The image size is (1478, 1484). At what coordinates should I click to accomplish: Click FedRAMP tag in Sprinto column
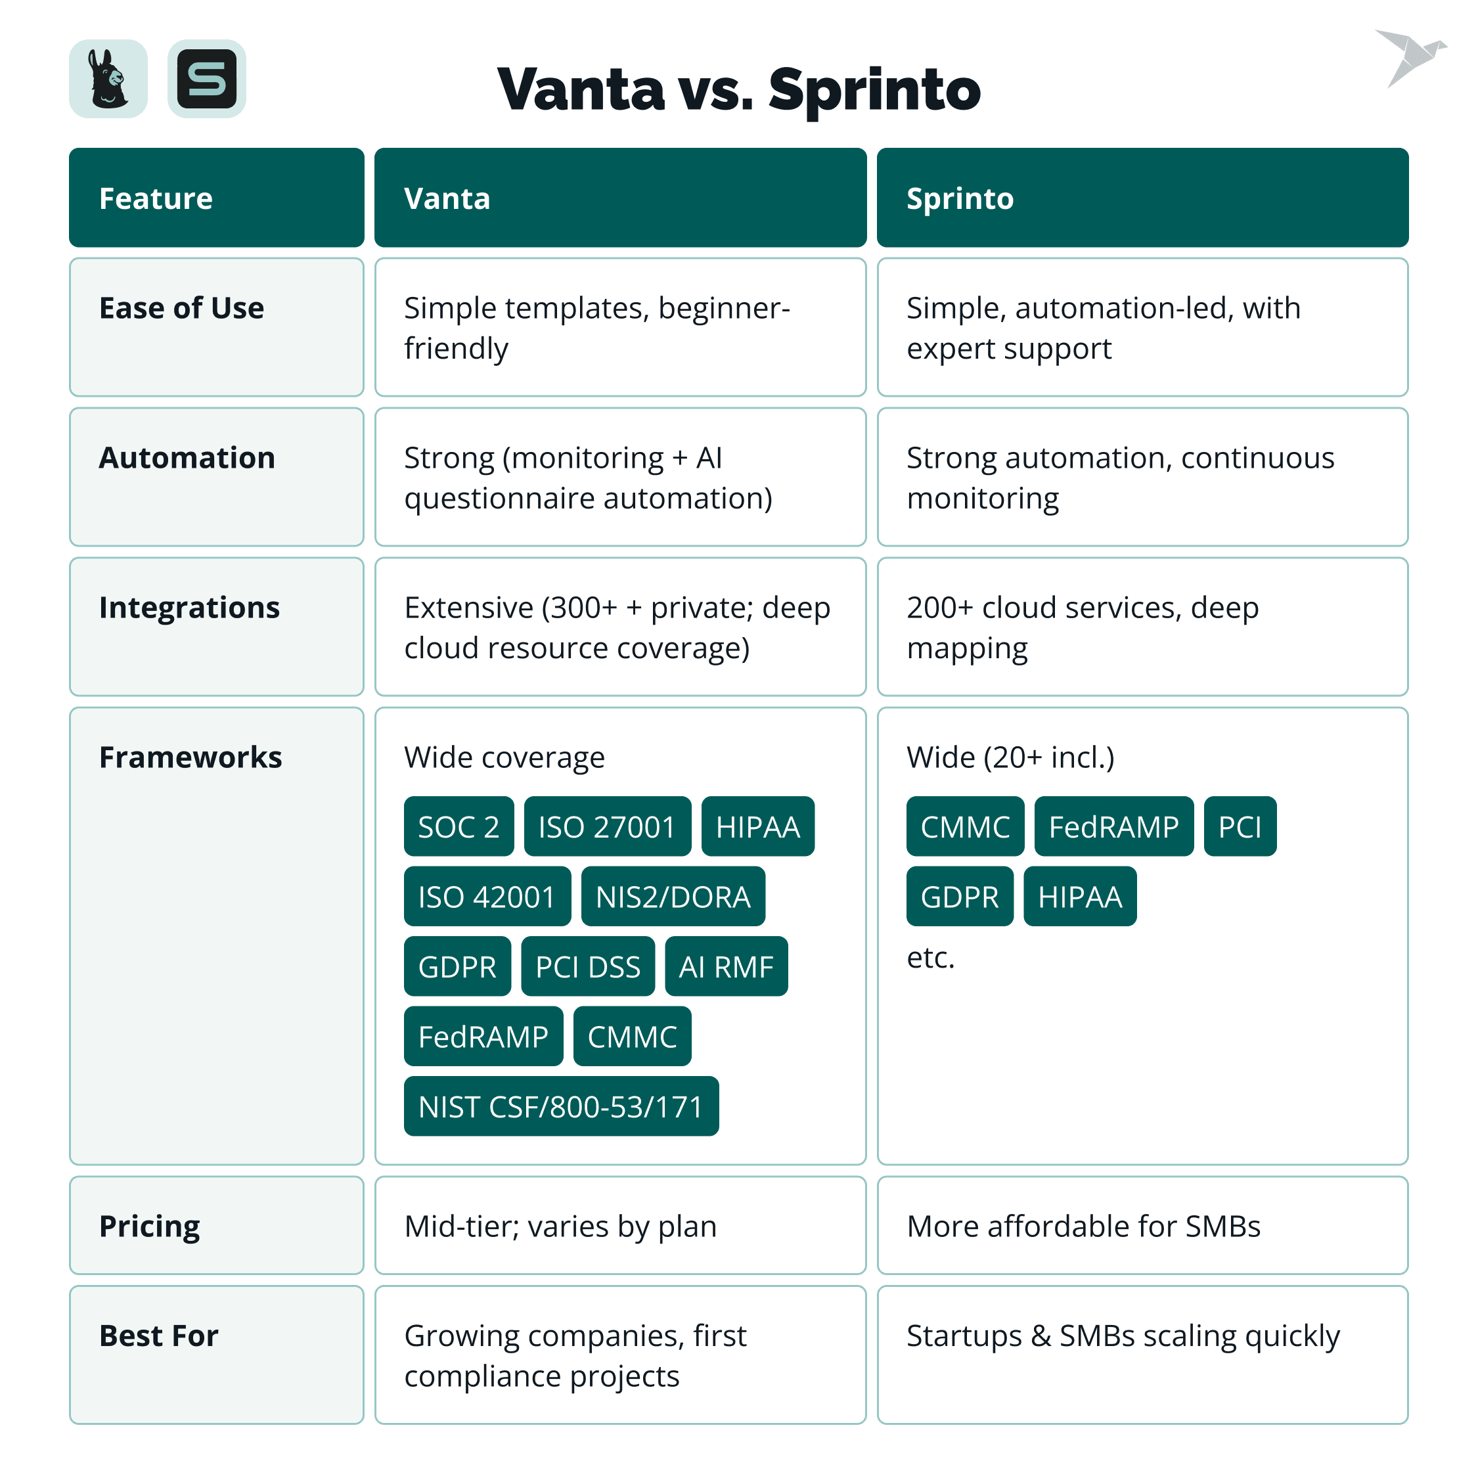[1113, 826]
